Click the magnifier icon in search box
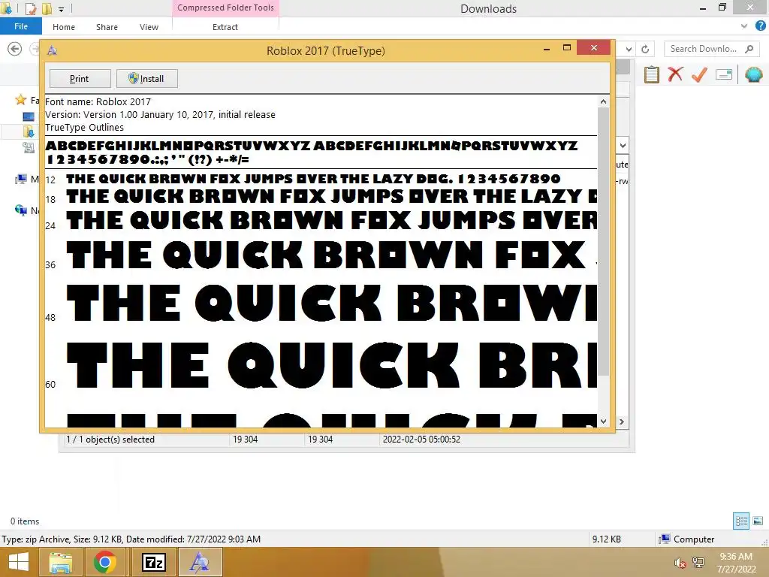The width and height of the screenshot is (769, 577). click(749, 49)
